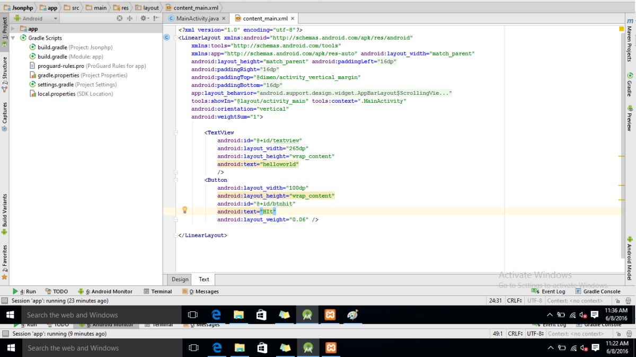
Task: Close the MainActivity.java editor tab
Action: 223,19
